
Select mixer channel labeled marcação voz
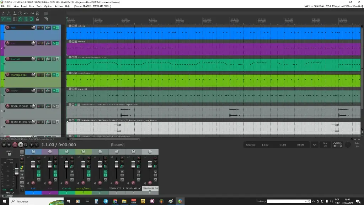(x=83, y=189)
